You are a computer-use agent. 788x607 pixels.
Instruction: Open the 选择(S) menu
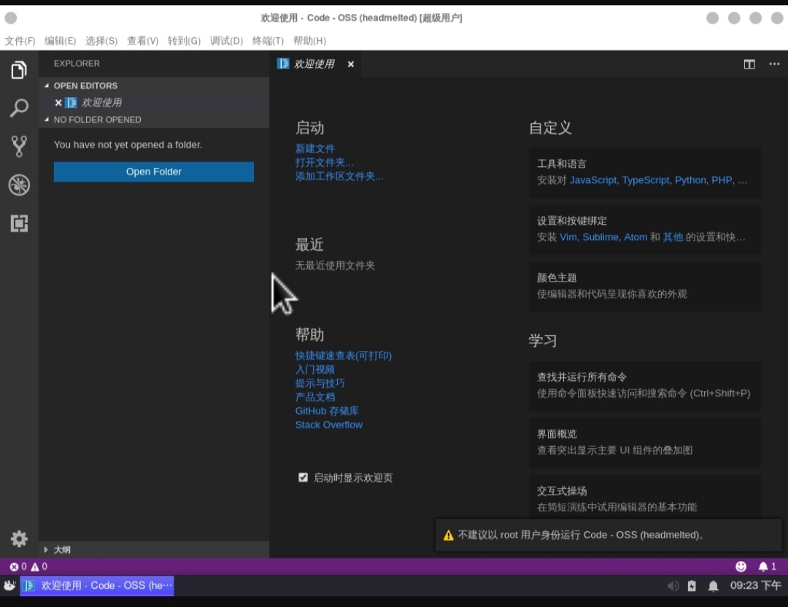tap(101, 41)
